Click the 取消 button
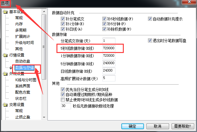The image size is (197, 132). [x=158, y=126]
